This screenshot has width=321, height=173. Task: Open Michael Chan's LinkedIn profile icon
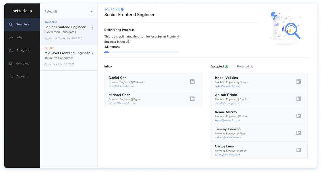pos(192,99)
